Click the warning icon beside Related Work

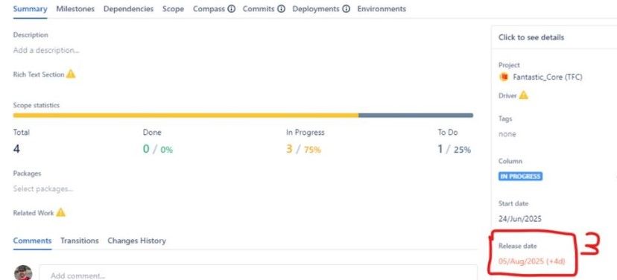pyautogui.click(x=60, y=212)
